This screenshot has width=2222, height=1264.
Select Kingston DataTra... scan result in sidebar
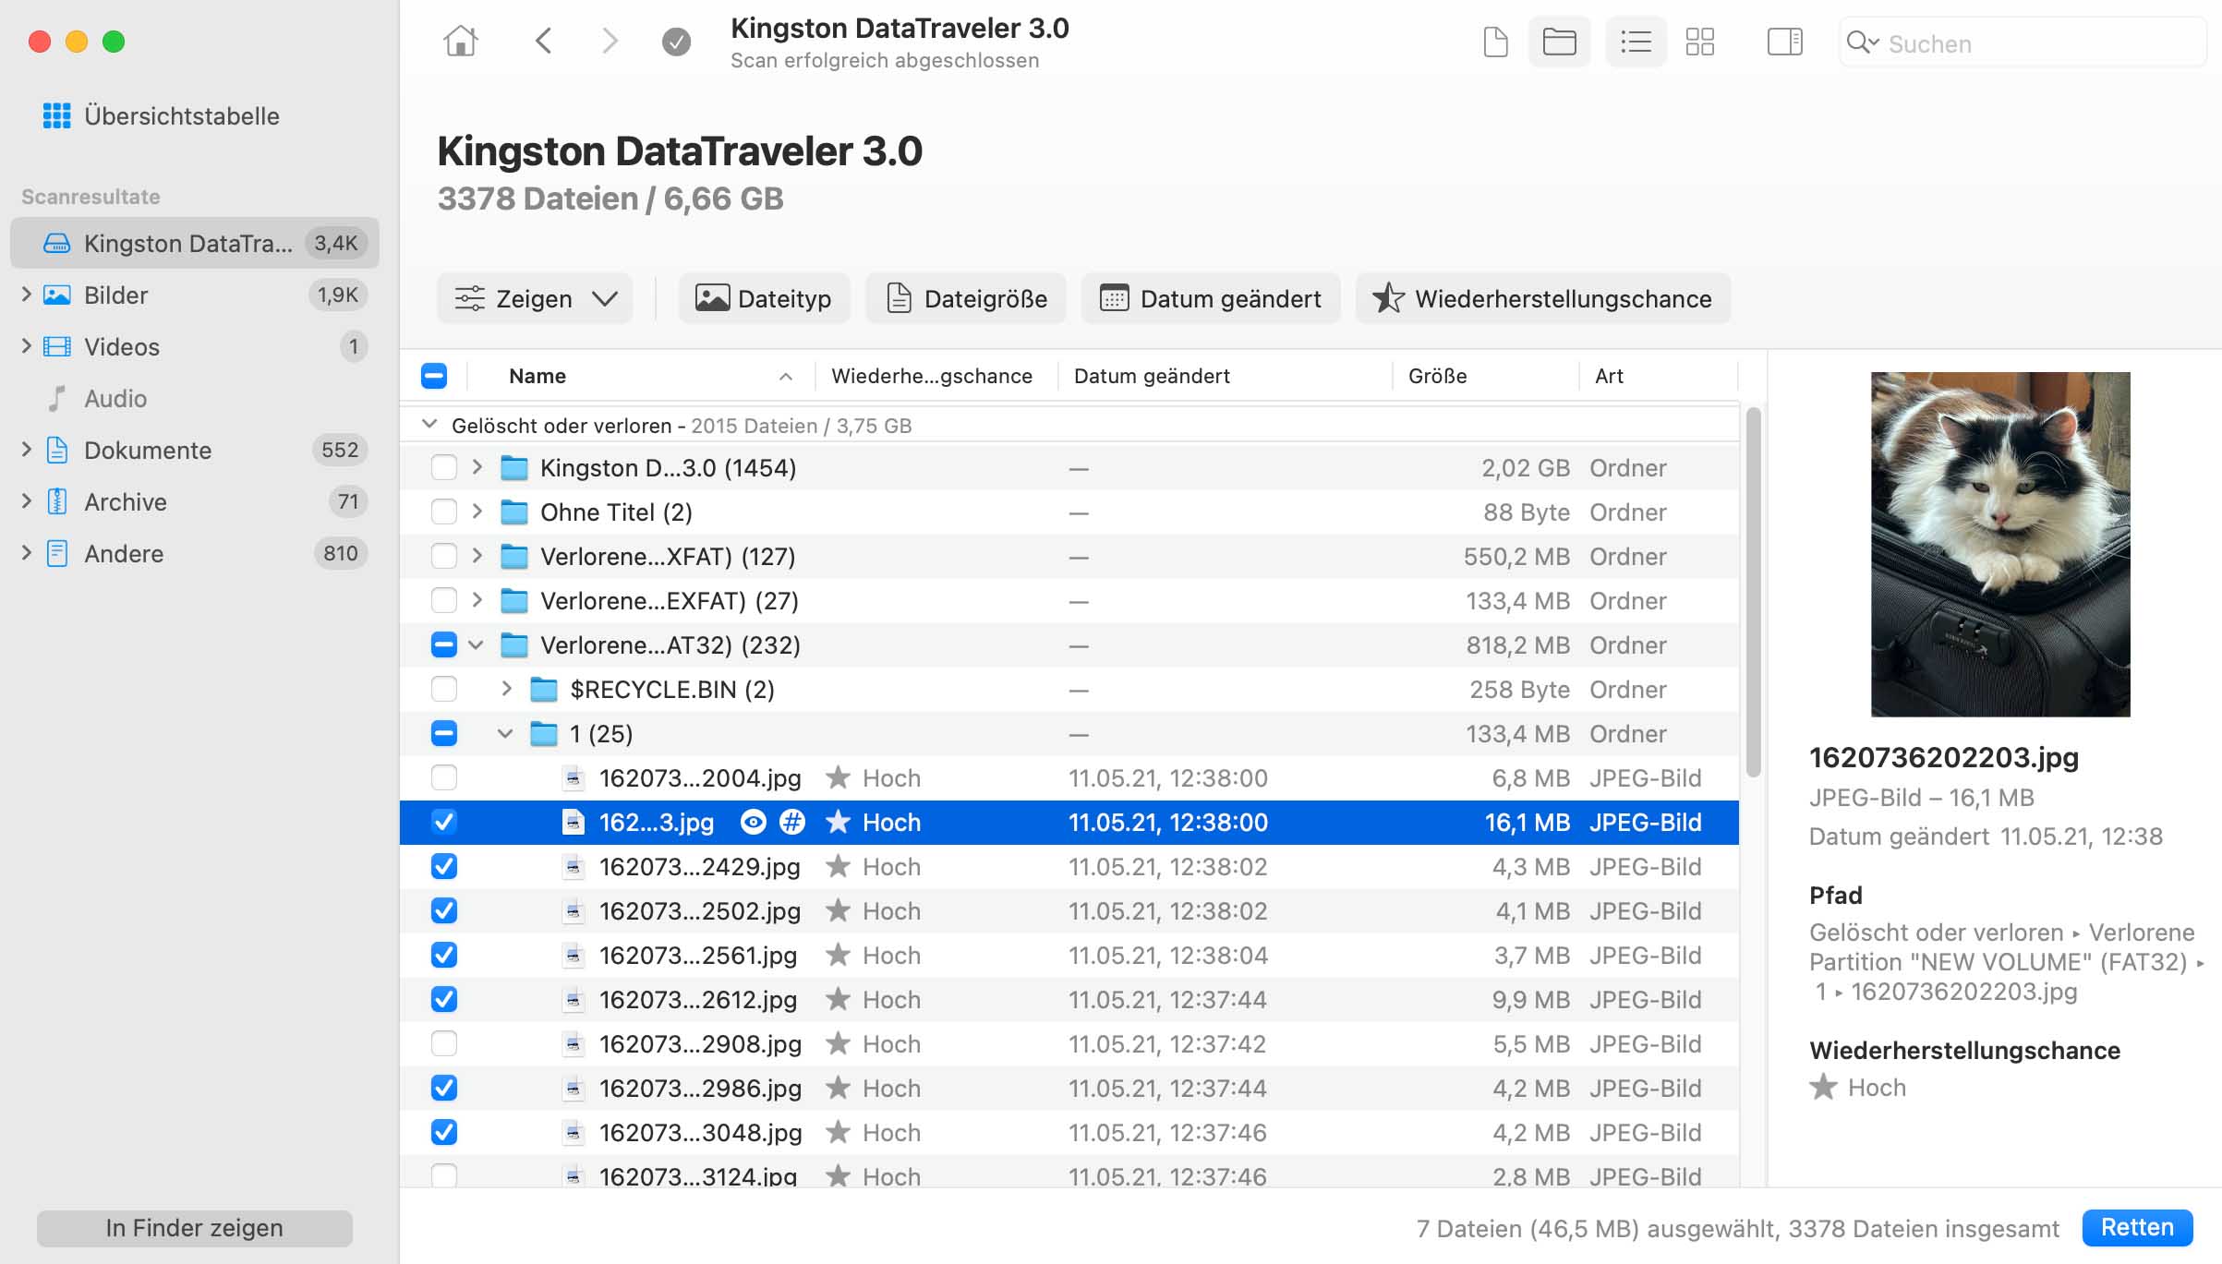coord(195,243)
